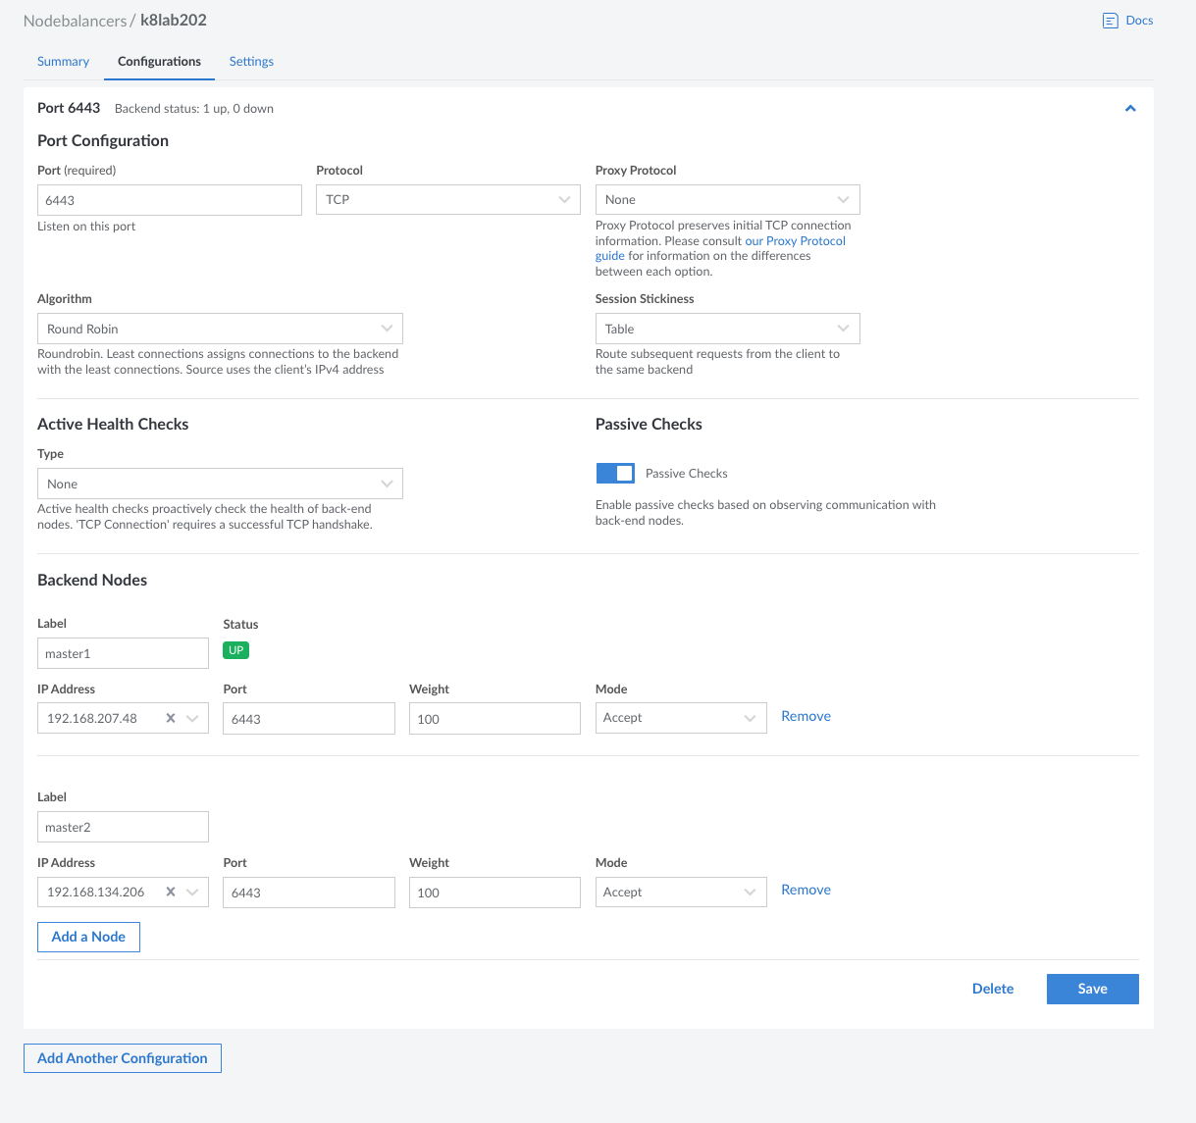Change master1 Mode dropdown from Accept
The image size is (1196, 1123).
(x=680, y=718)
